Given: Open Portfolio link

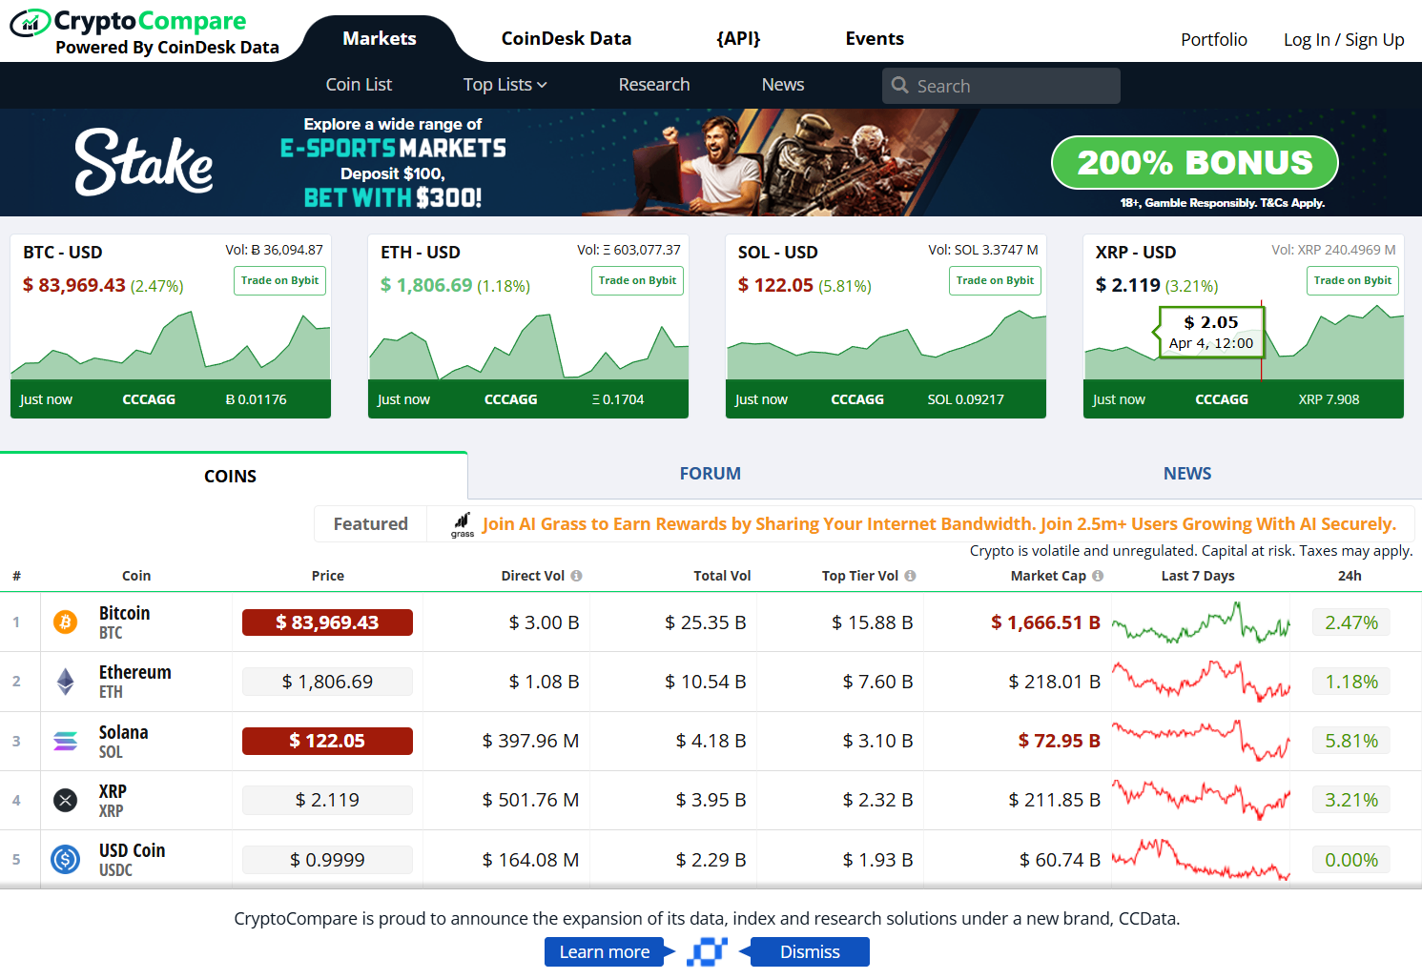Looking at the screenshot, I should [1214, 40].
